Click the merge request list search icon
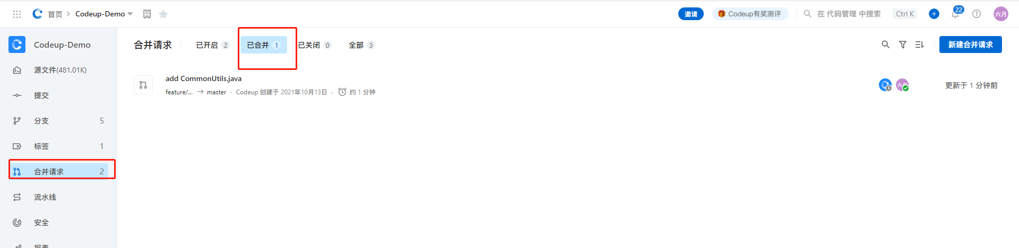The width and height of the screenshot is (1019, 248). pyautogui.click(x=885, y=45)
